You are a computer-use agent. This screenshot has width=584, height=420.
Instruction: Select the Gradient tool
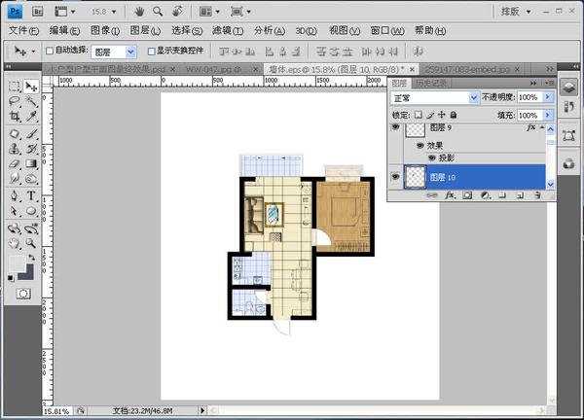tap(31, 164)
